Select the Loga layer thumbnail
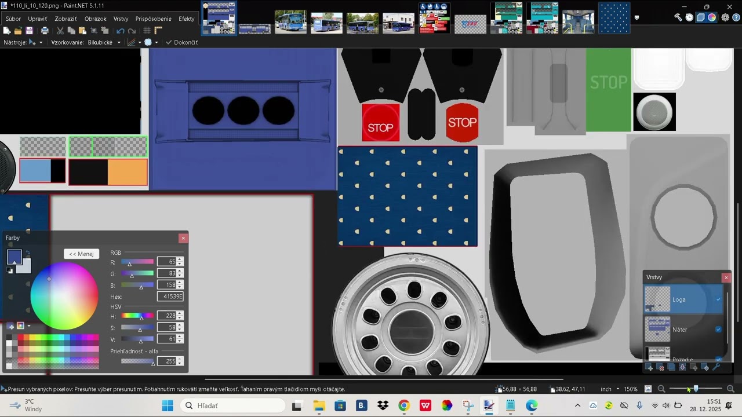Screen dimensions: 742x417 click(657, 299)
